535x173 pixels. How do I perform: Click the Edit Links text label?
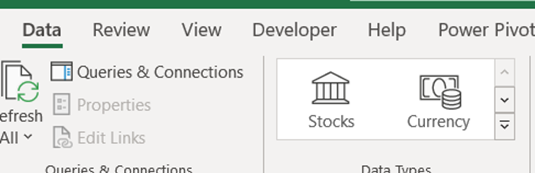click(x=111, y=138)
